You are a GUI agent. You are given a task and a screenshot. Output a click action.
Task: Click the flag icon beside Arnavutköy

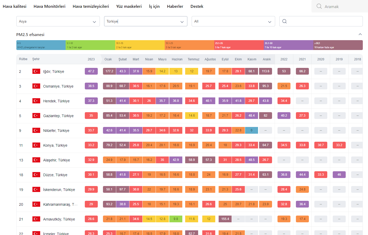(x=36, y=219)
